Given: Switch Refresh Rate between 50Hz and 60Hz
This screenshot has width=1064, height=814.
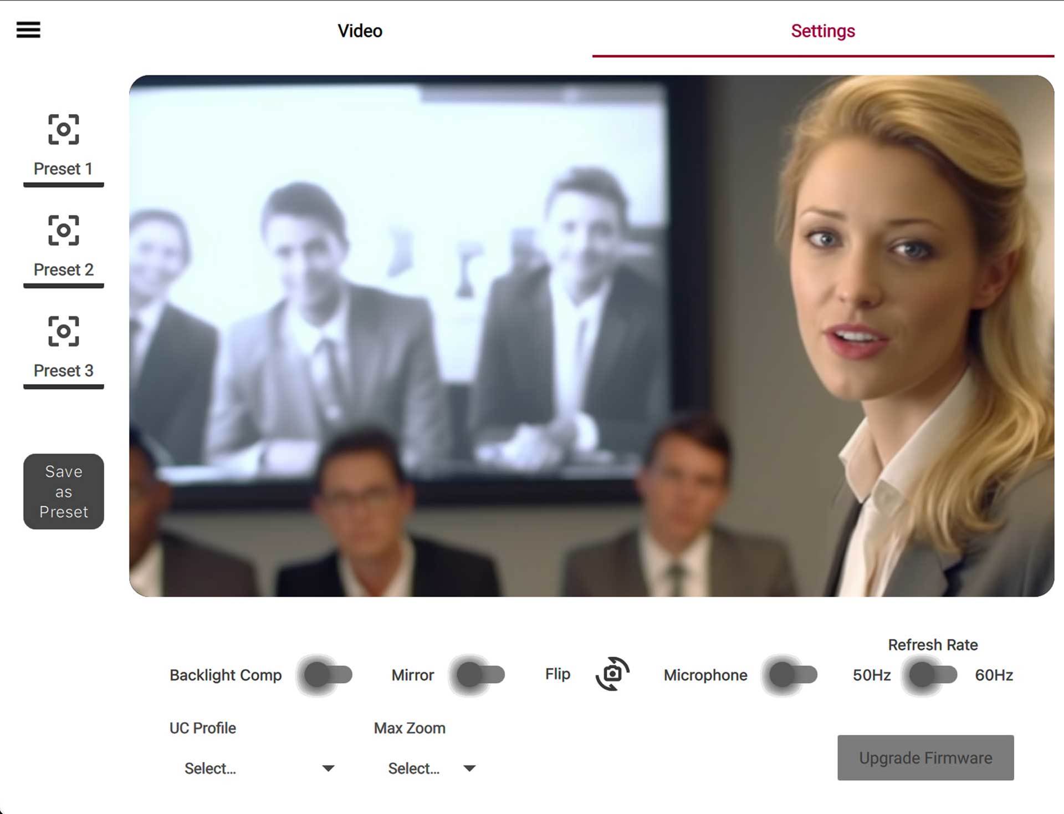Looking at the screenshot, I should pos(933,675).
